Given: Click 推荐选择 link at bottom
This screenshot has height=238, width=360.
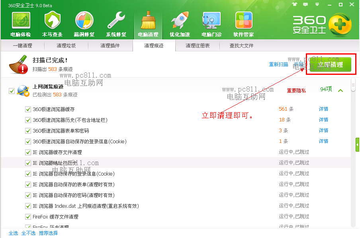Looking at the screenshot, I should (x=49, y=233).
